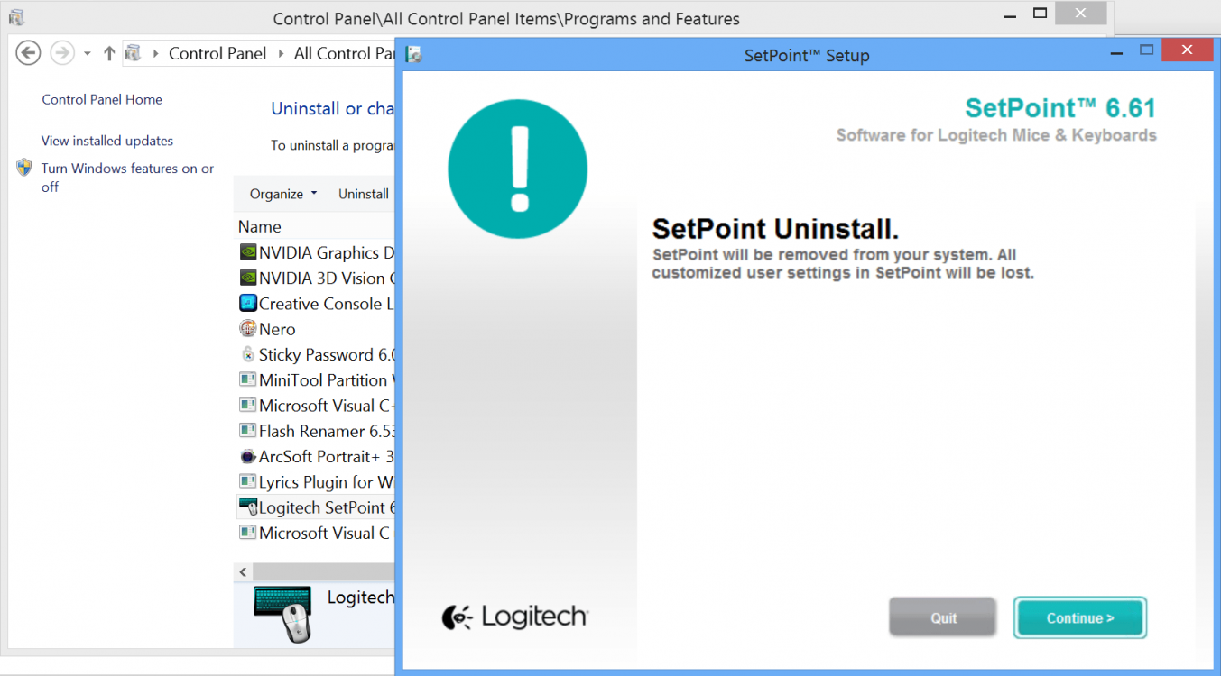Click the Nero application icon
1221x676 pixels.
tap(247, 329)
